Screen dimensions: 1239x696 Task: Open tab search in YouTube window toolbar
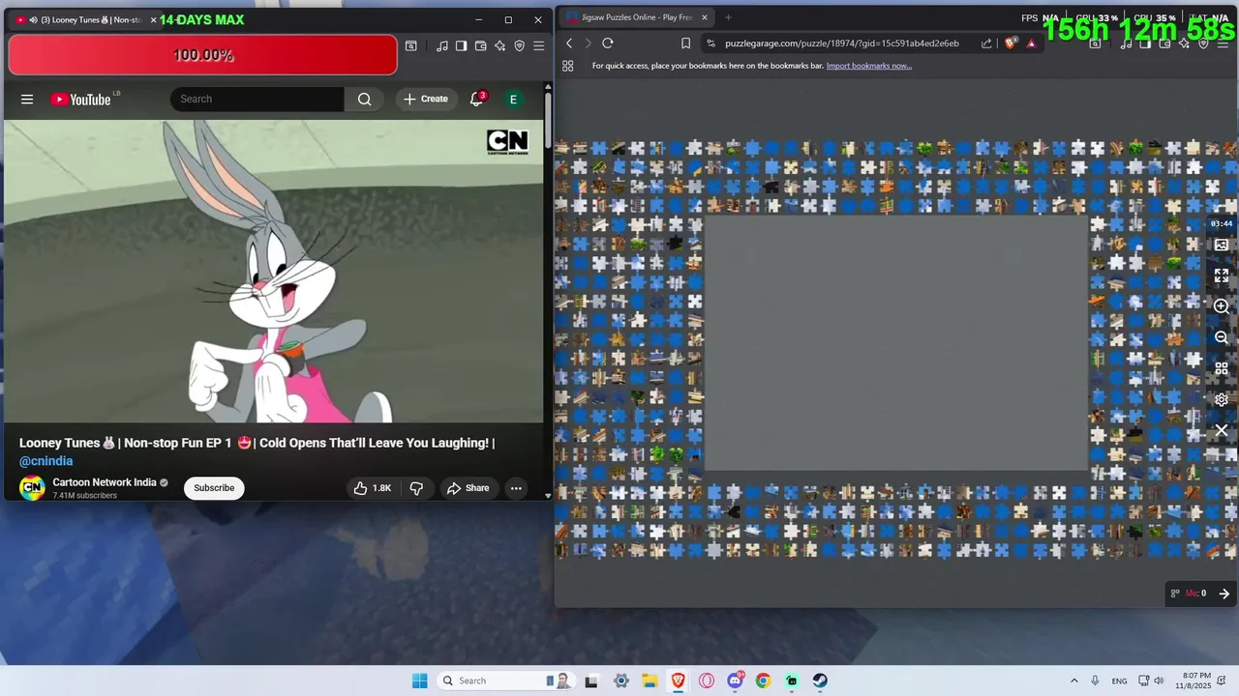tap(411, 45)
